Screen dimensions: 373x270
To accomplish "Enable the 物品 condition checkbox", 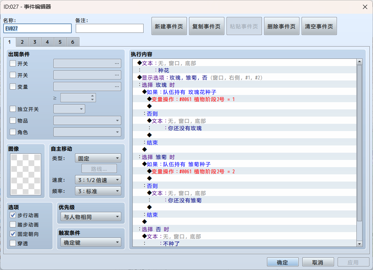I will 13,120.
